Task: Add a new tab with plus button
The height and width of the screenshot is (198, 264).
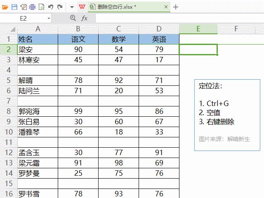Action: pos(176,7)
